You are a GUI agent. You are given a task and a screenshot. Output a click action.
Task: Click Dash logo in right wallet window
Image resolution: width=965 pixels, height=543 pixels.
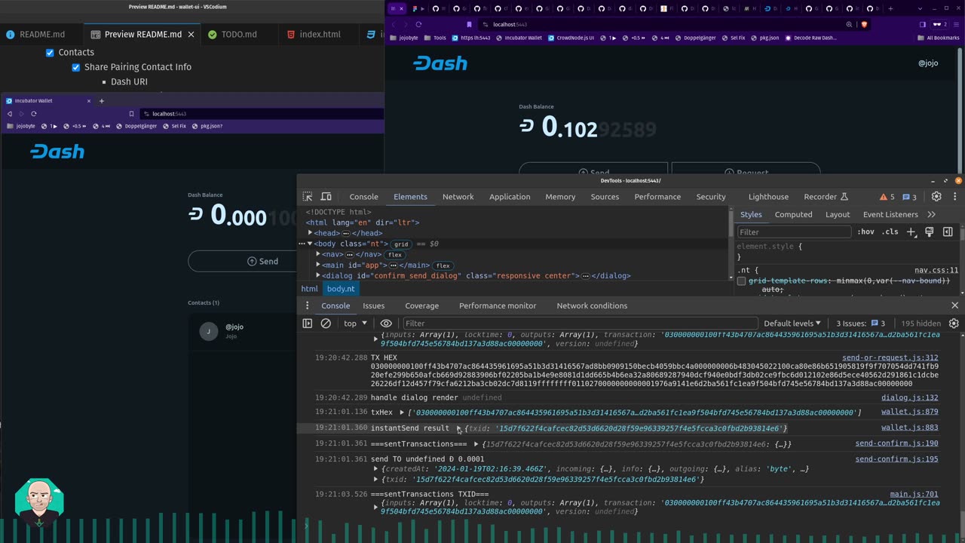(440, 63)
